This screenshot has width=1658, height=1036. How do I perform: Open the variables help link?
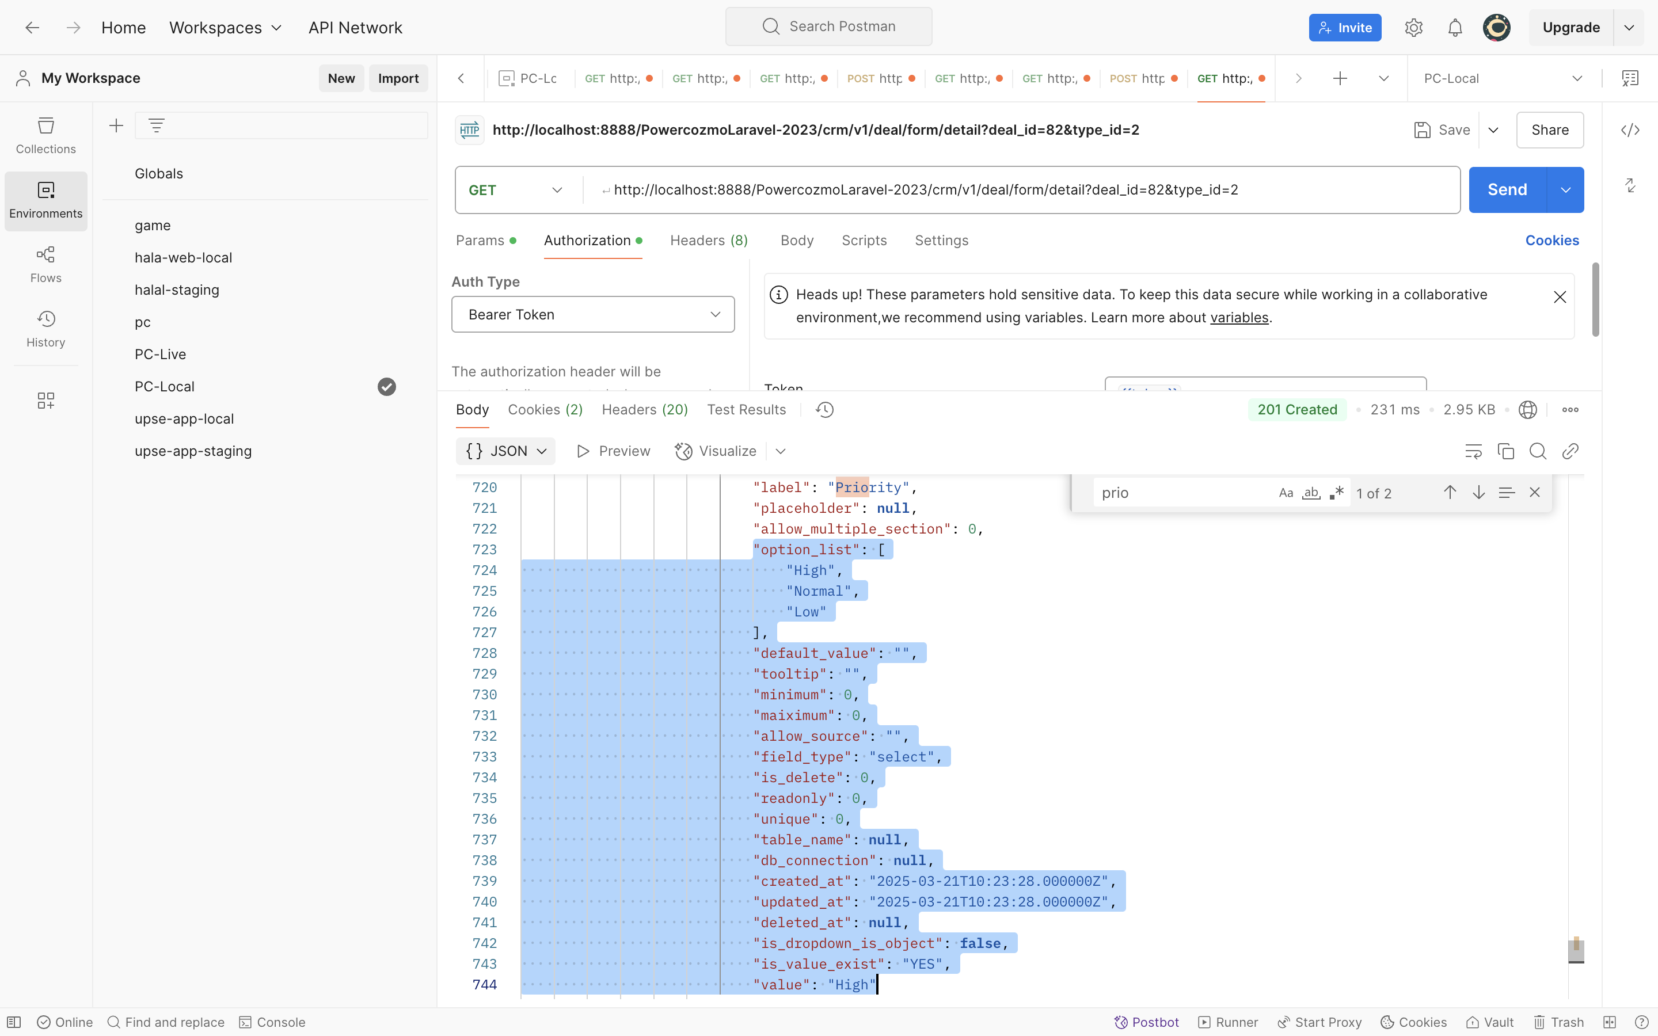coord(1239,318)
